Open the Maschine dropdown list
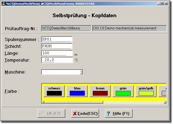173x124 pixels. point(81,72)
